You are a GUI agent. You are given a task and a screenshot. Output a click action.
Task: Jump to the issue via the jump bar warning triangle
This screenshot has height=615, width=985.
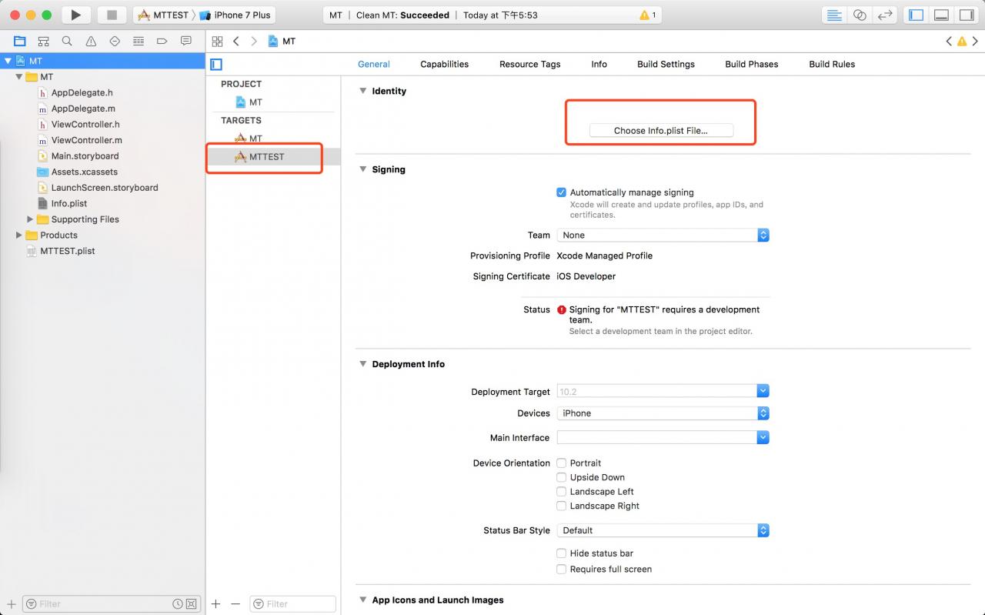[962, 41]
